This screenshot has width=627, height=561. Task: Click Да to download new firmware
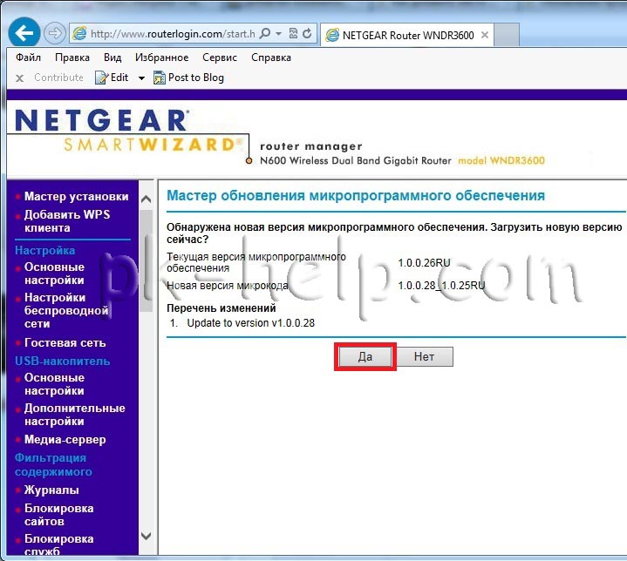(x=365, y=356)
